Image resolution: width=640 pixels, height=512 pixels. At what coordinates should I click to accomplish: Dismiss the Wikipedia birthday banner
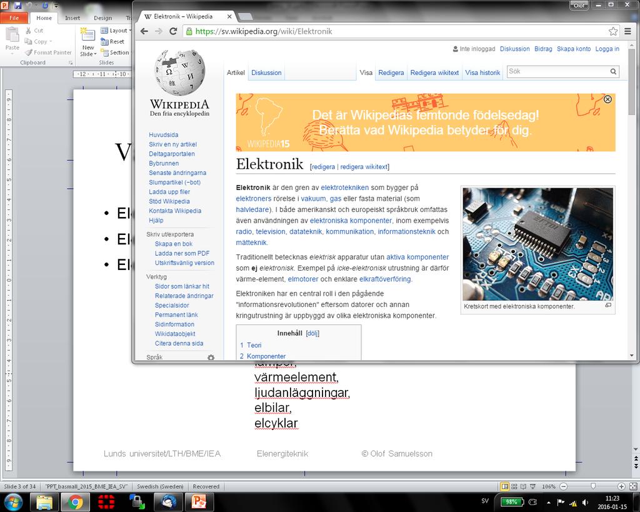coord(607,99)
